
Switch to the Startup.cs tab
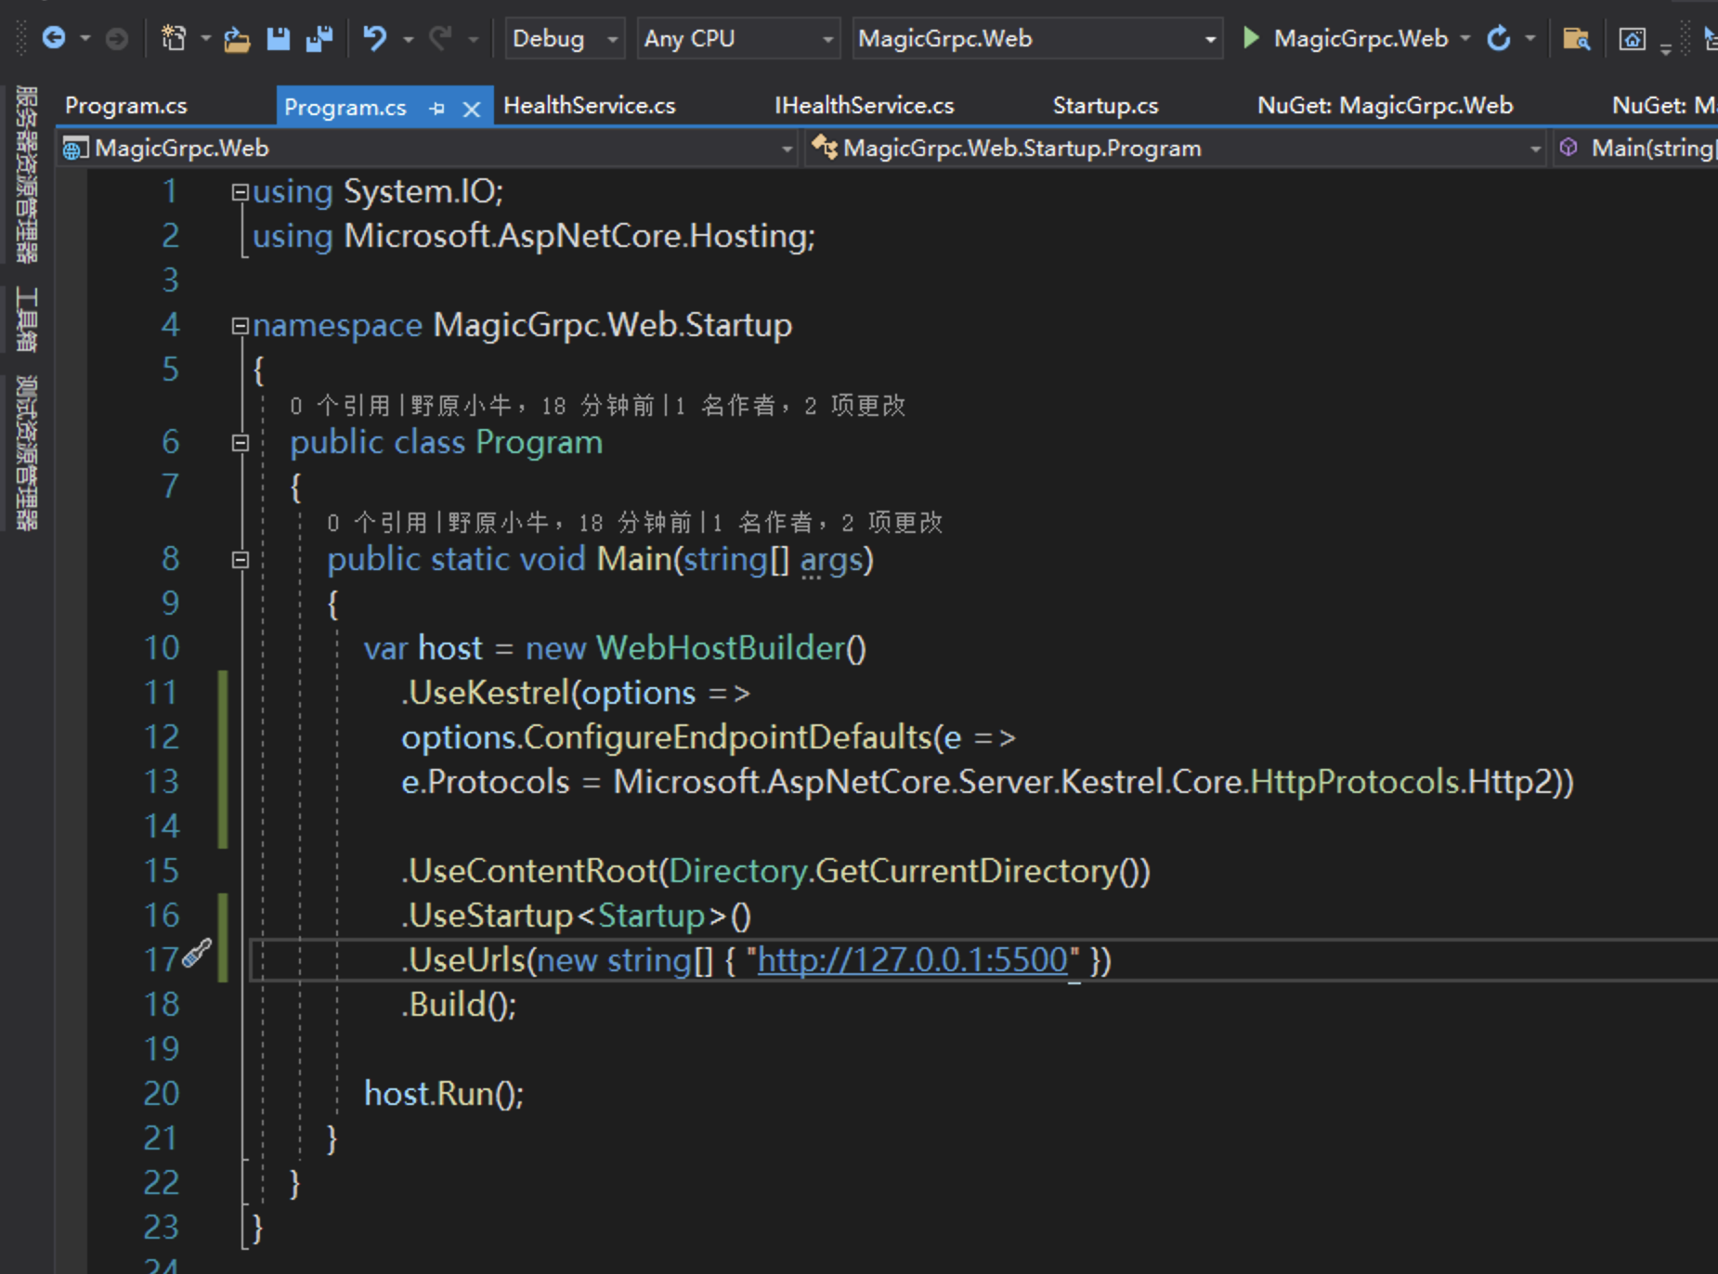click(1104, 105)
